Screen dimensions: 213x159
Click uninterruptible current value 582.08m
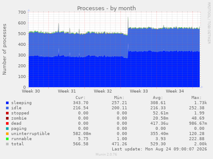point(82,134)
